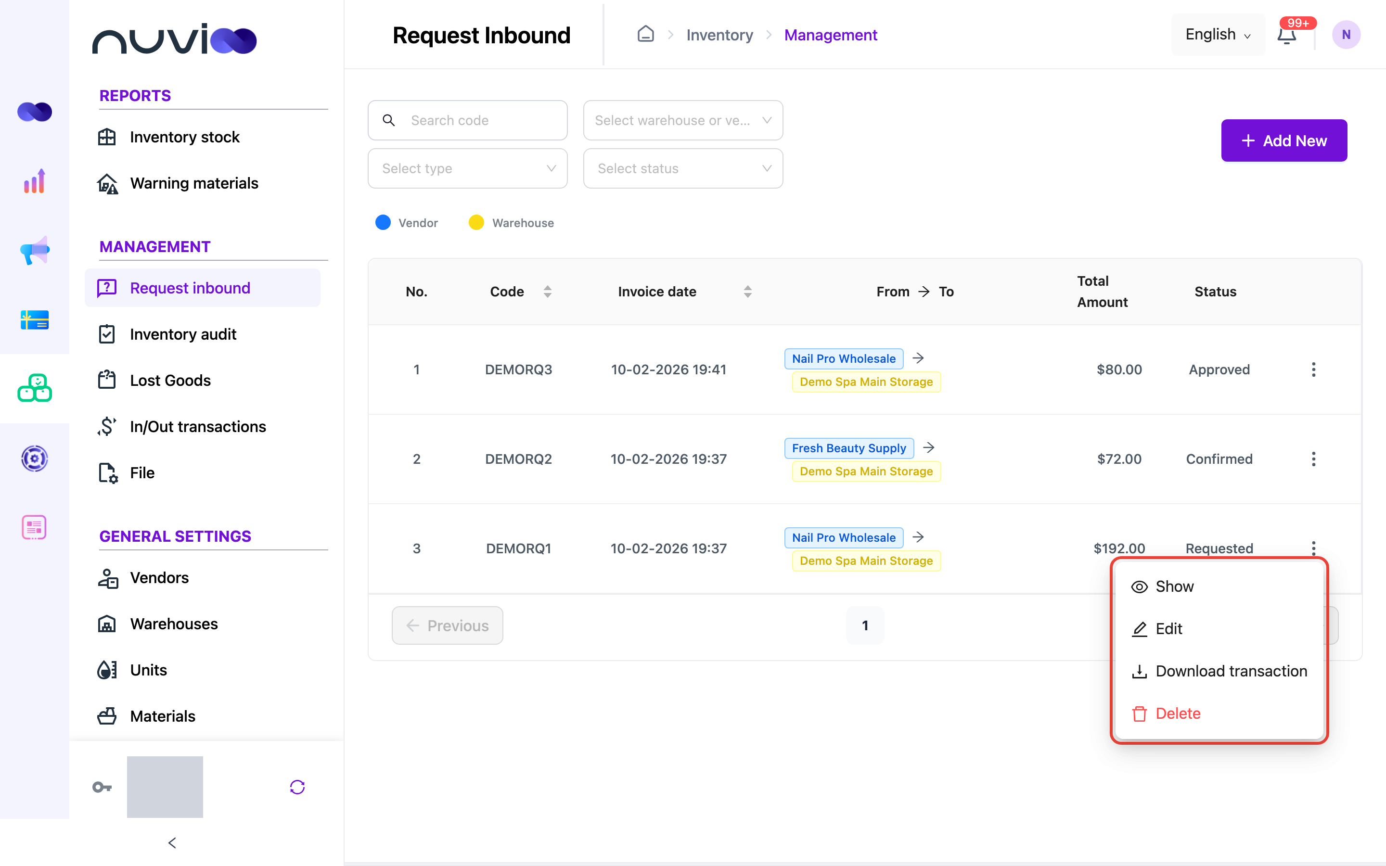This screenshot has height=866, width=1386.
Task: Open the analytics bar chart icon in the rail
Action: 34,181
